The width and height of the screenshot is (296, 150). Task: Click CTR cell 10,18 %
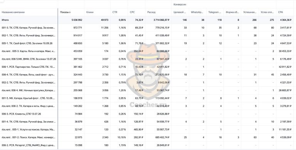pyautogui.click(x=122, y=138)
